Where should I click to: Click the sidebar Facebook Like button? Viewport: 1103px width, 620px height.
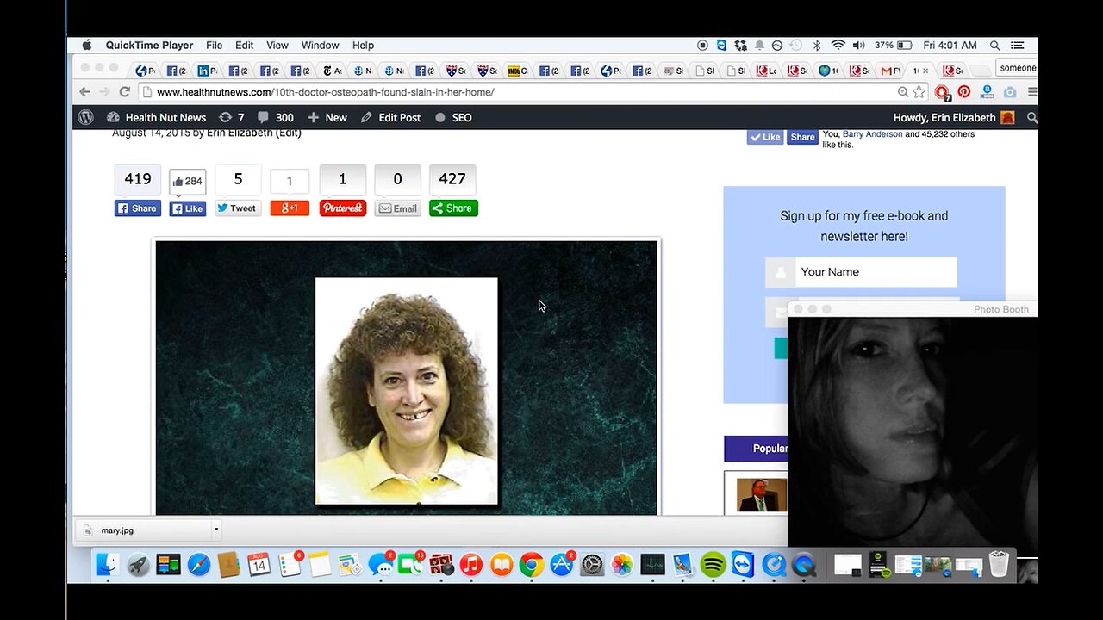pyautogui.click(x=764, y=137)
